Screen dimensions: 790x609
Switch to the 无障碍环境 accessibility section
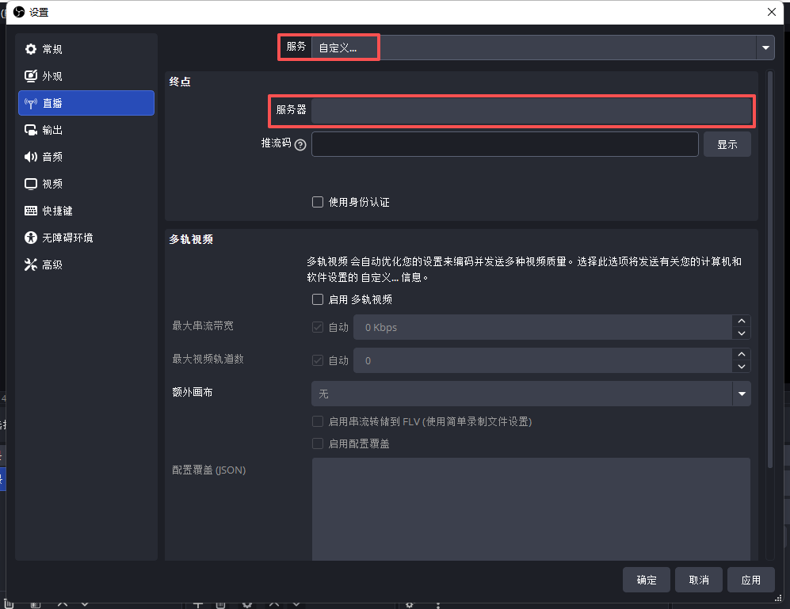pos(32,237)
